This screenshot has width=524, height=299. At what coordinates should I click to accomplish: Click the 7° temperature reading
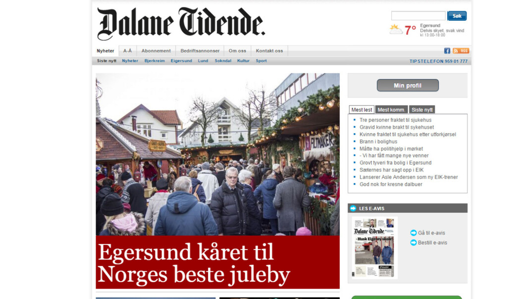tap(411, 30)
